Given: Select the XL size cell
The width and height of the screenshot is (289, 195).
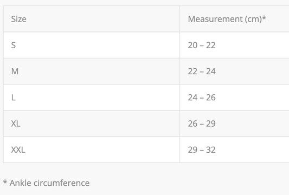Looking at the screenshot, I should 92,123.
